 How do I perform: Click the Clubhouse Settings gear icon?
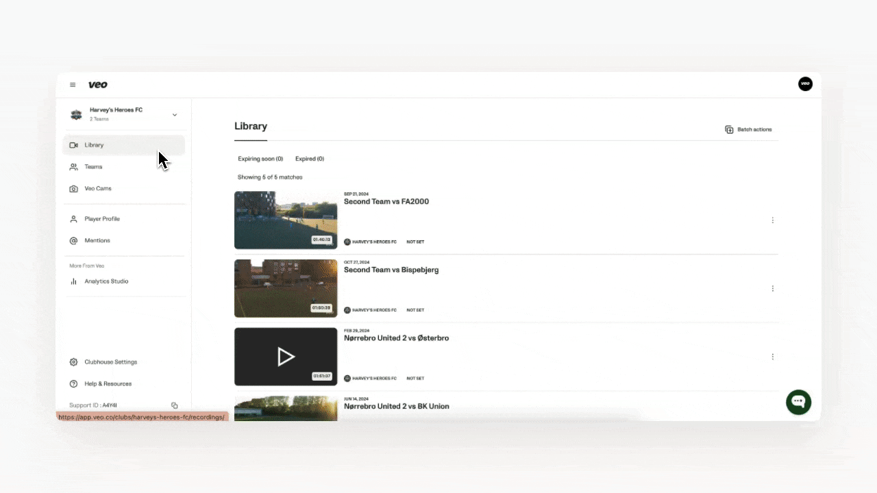pyautogui.click(x=73, y=362)
